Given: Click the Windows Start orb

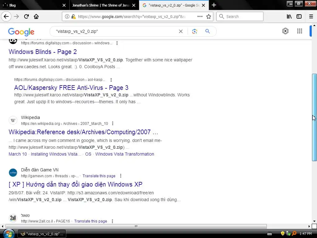Looking at the screenshot, I should pyautogui.click(x=9, y=233).
